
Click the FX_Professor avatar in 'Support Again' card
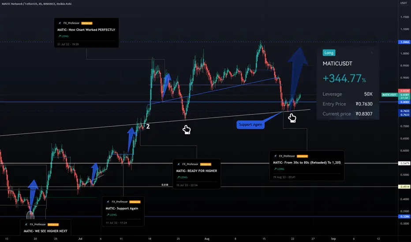pyautogui.click(x=108, y=202)
